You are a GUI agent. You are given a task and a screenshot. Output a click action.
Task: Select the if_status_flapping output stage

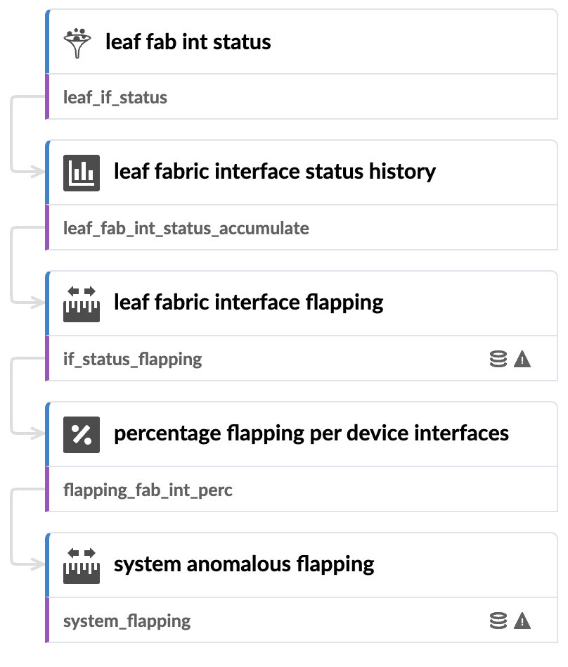[x=132, y=360]
